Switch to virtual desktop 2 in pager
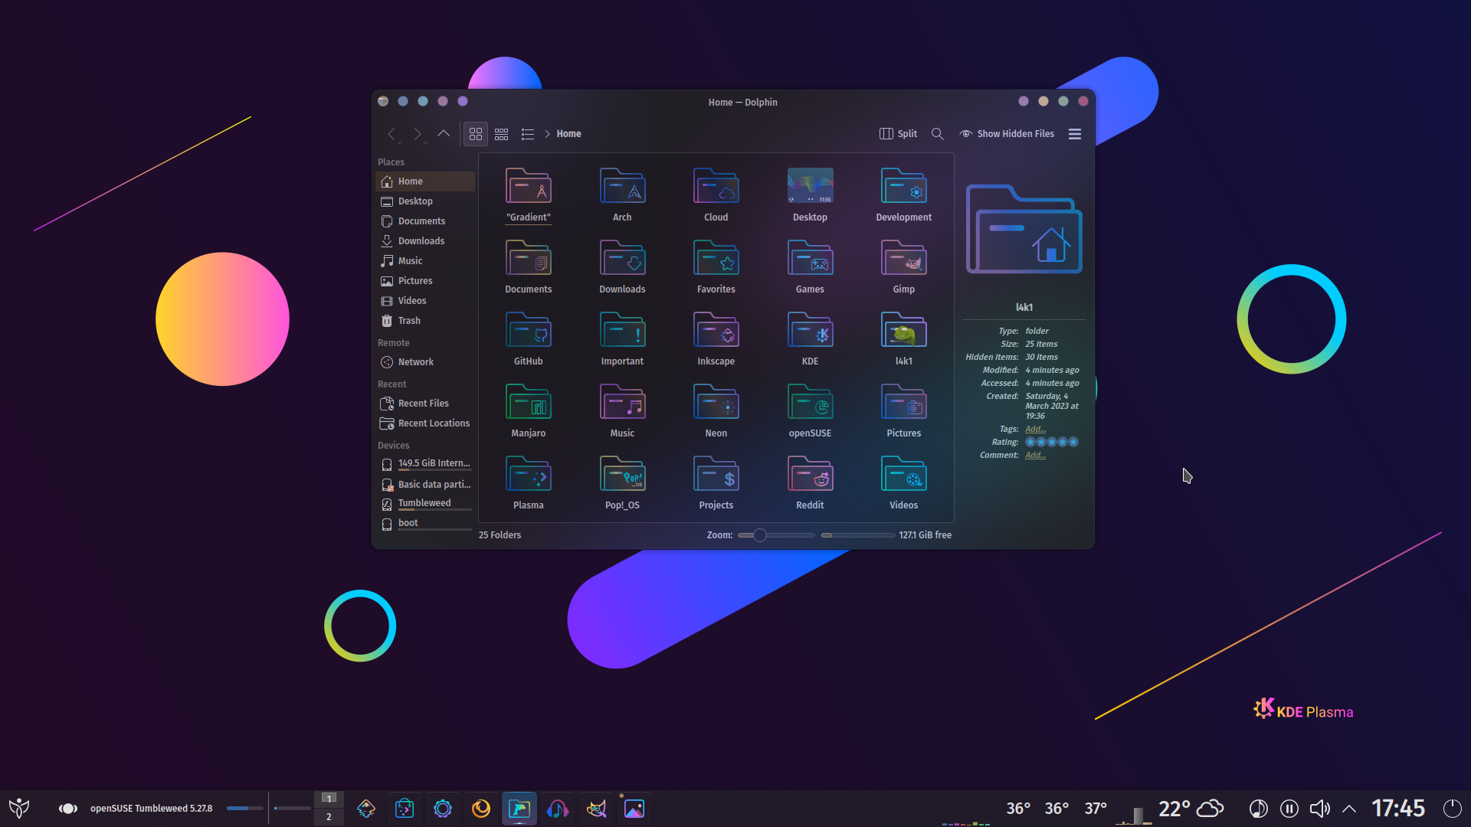This screenshot has width=1471, height=827. [x=329, y=817]
